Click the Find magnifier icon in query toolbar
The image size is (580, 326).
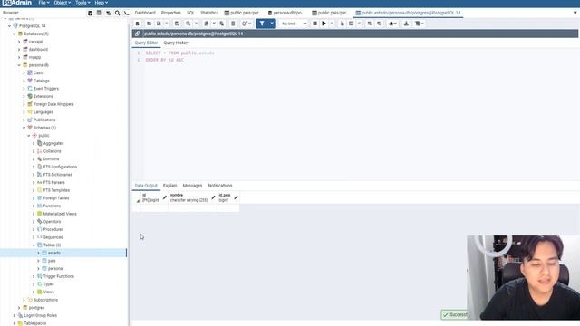click(x=188, y=24)
